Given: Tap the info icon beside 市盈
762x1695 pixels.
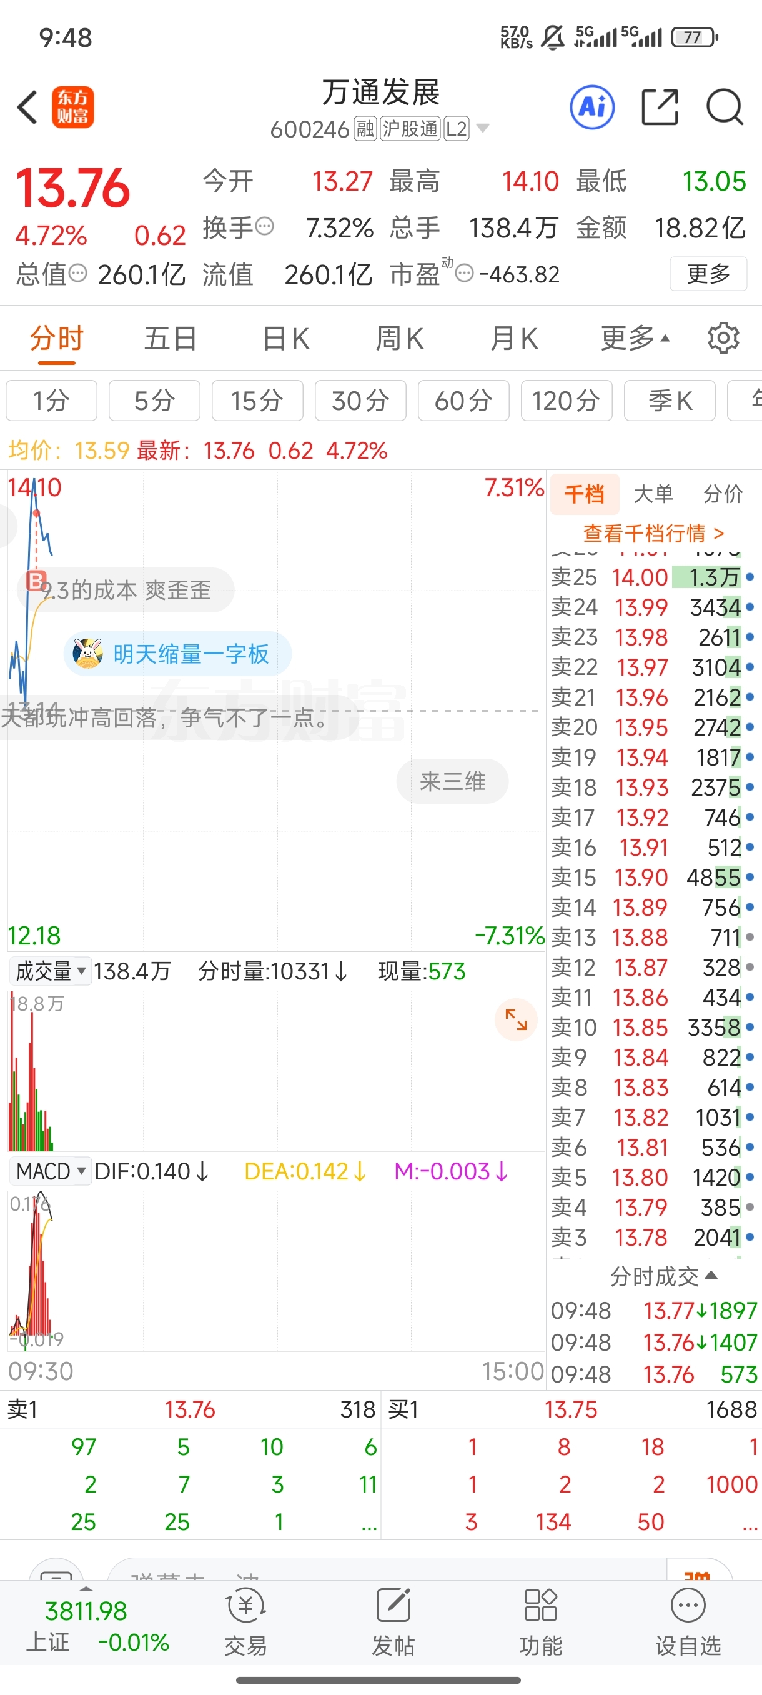Looking at the screenshot, I should [x=464, y=273].
